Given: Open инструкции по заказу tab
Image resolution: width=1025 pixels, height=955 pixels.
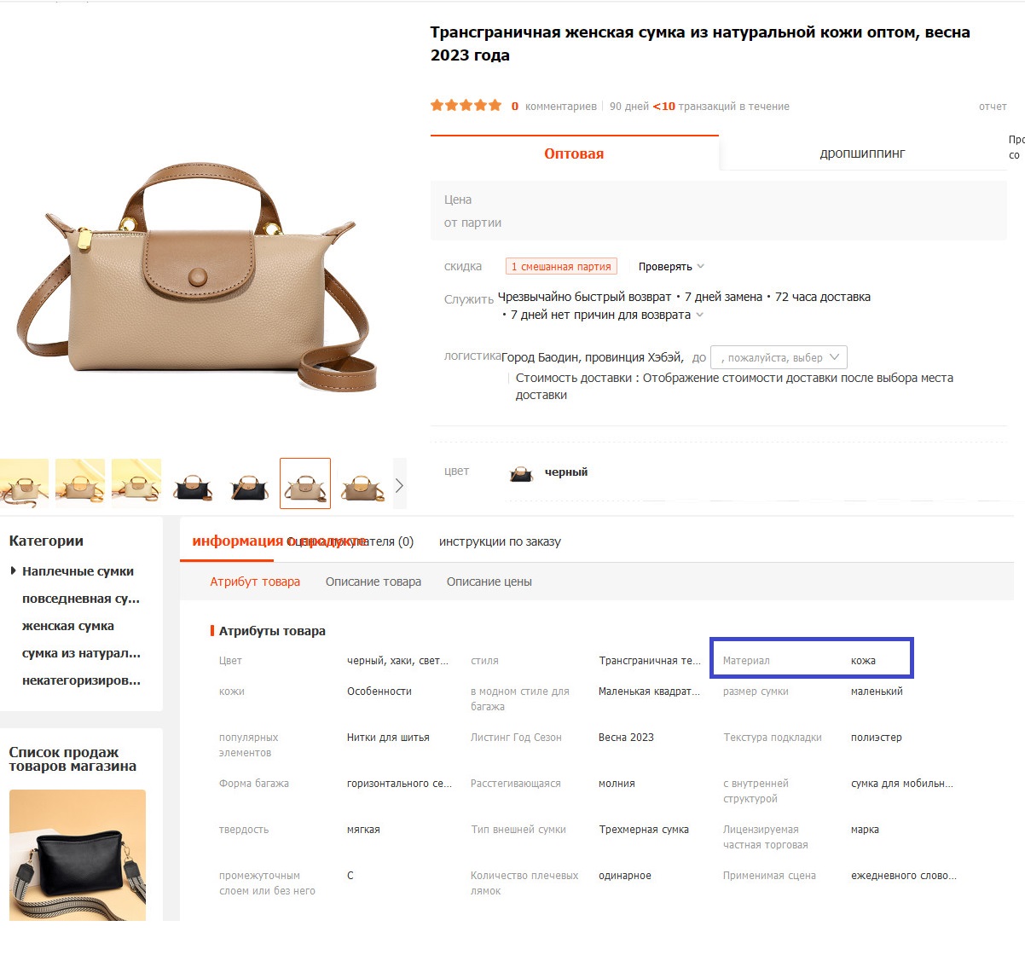Looking at the screenshot, I should 500,541.
